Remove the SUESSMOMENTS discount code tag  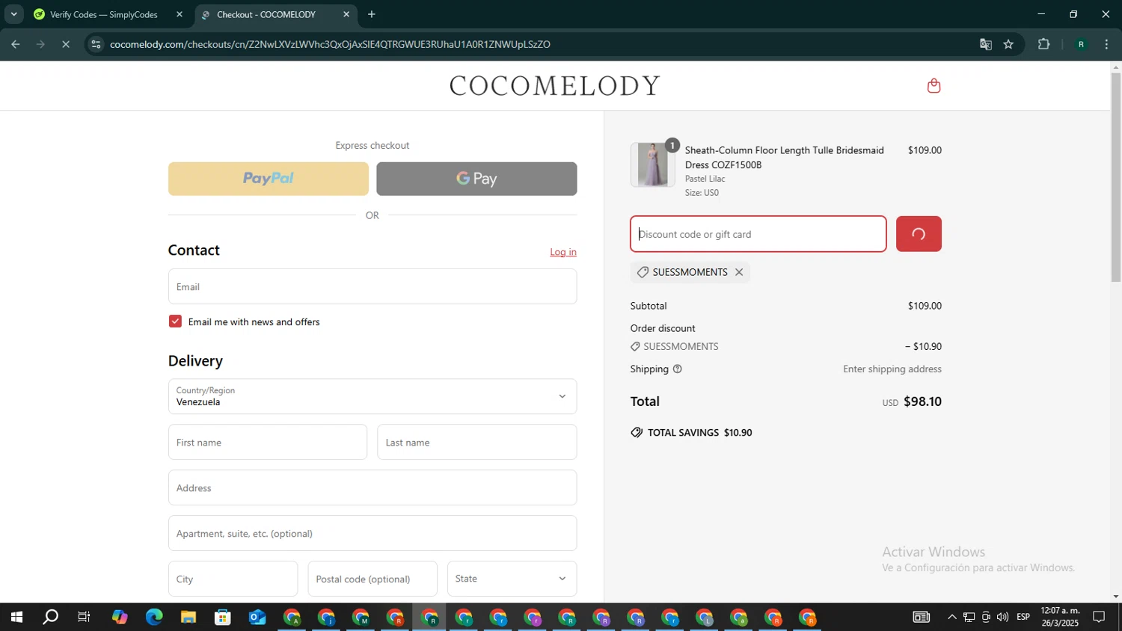click(x=739, y=272)
